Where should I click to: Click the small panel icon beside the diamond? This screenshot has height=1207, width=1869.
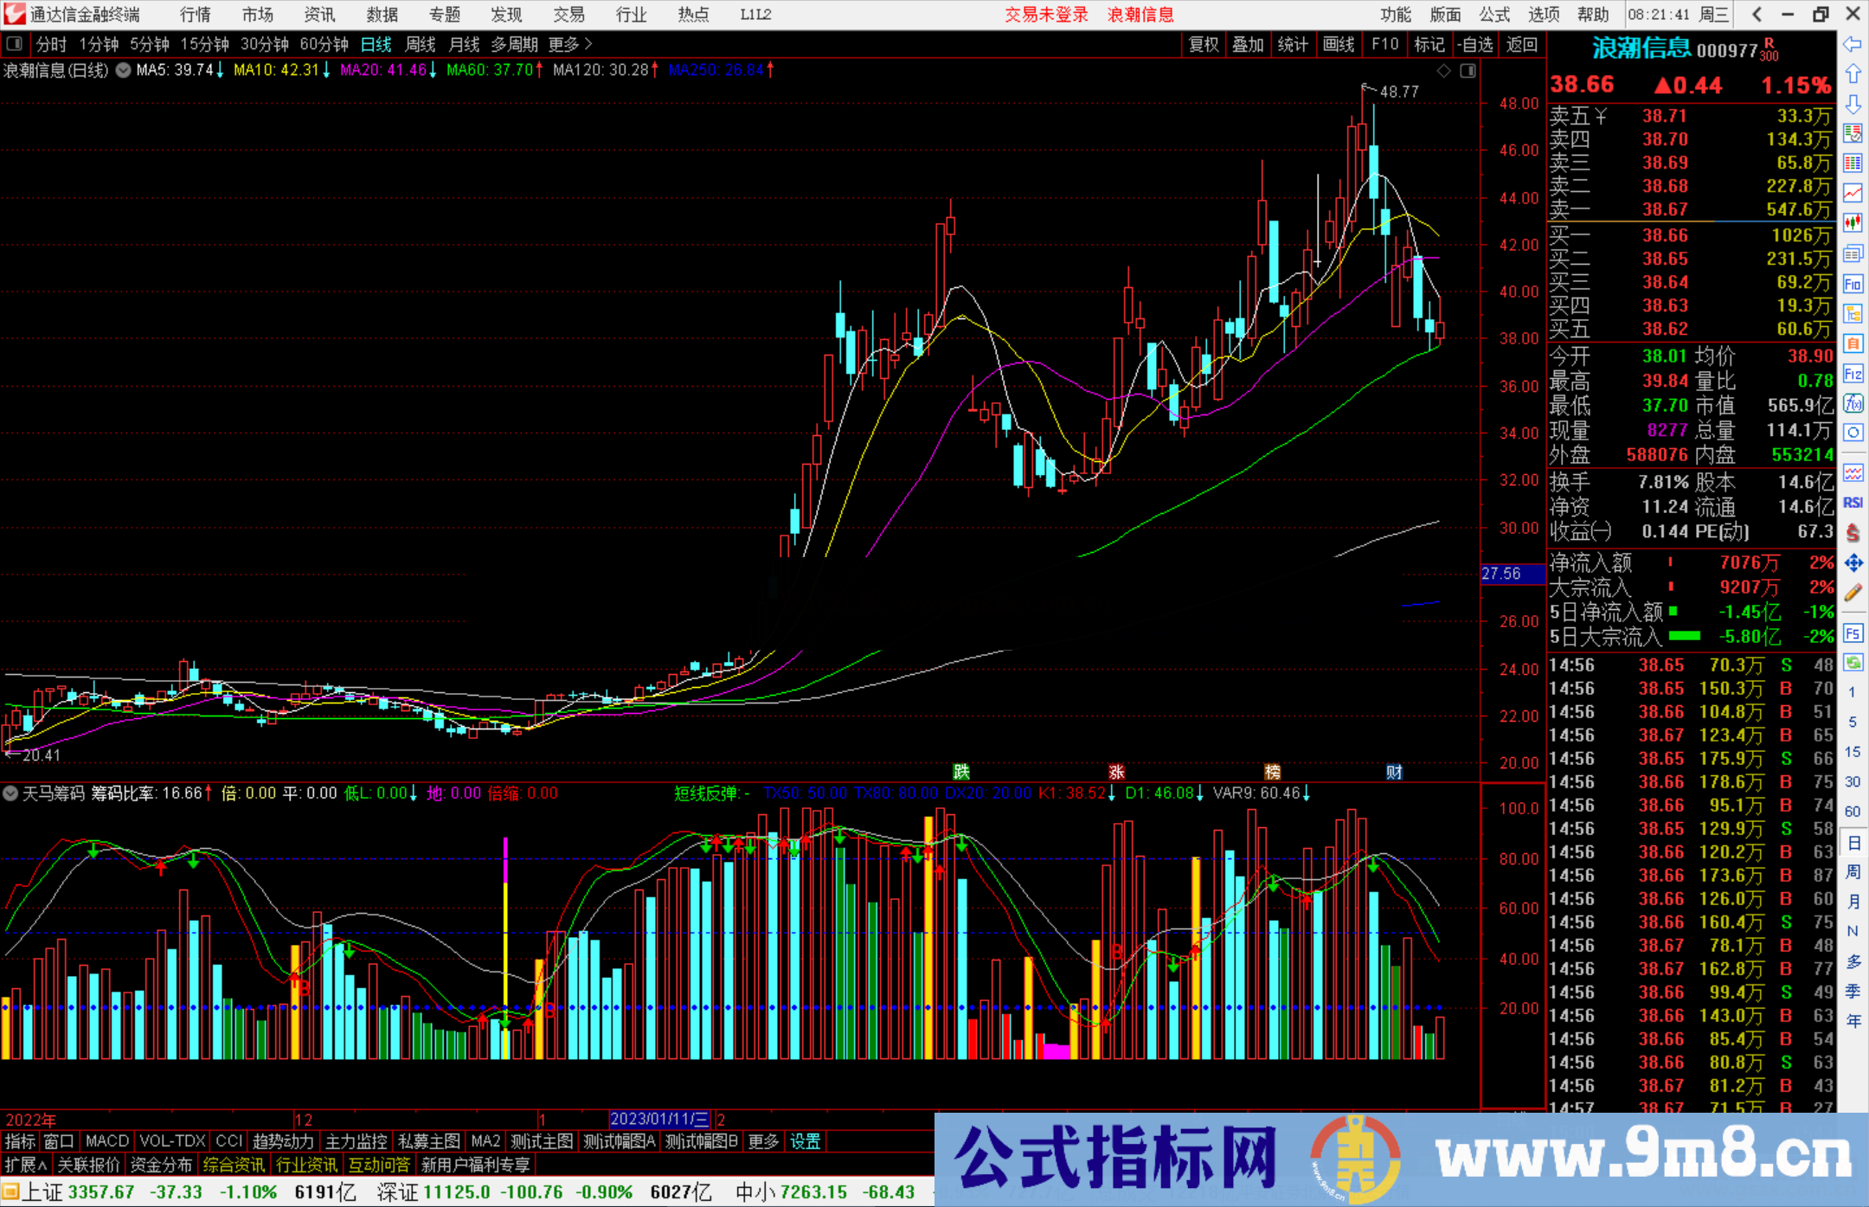click(1468, 71)
